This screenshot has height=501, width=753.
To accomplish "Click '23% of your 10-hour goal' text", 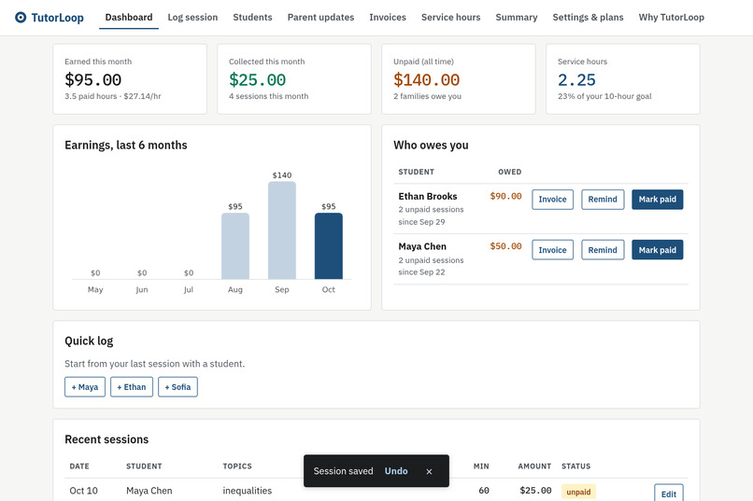I will point(604,96).
